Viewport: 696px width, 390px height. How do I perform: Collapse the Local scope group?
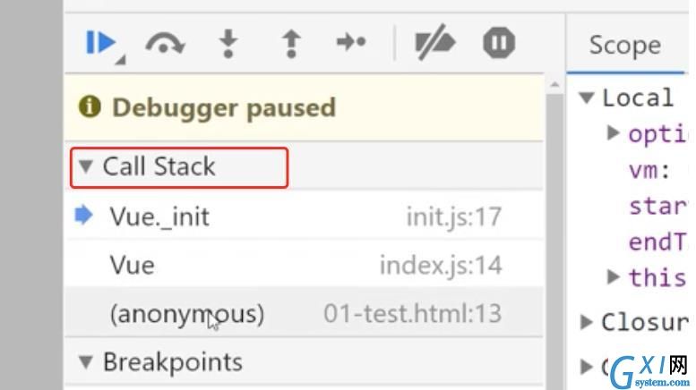587,97
